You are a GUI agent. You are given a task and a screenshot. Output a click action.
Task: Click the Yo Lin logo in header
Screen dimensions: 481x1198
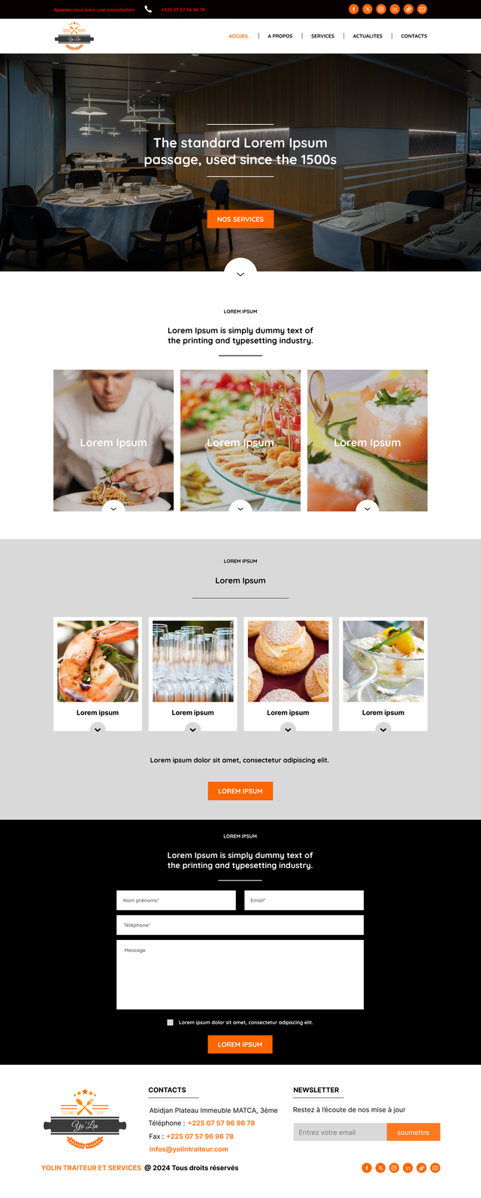point(74,36)
